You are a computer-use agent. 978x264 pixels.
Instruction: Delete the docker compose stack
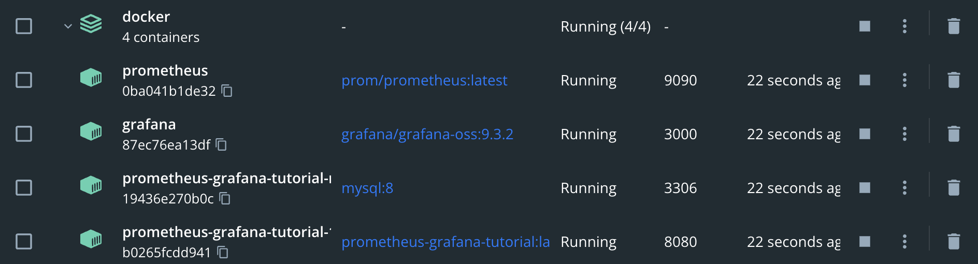pos(954,26)
